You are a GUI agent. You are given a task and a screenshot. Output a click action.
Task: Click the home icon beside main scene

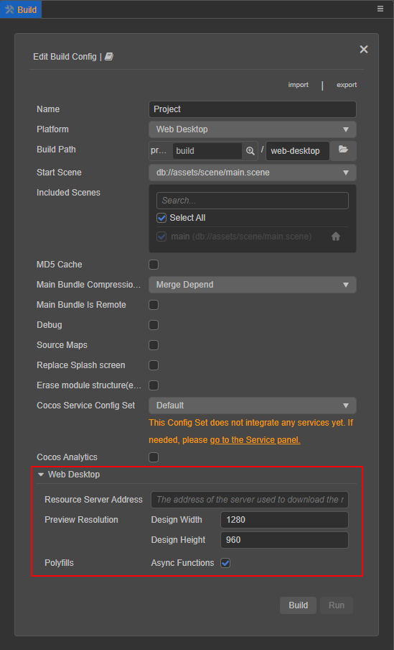tap(336, 237)
